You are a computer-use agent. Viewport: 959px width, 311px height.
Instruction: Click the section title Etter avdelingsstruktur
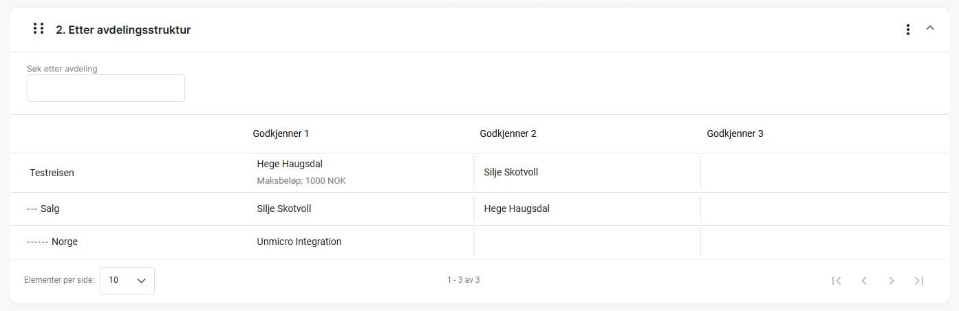click(123, 30)
